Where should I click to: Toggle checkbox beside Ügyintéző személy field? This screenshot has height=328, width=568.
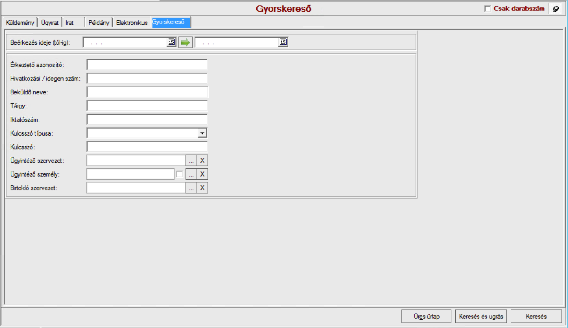[180, 174]
